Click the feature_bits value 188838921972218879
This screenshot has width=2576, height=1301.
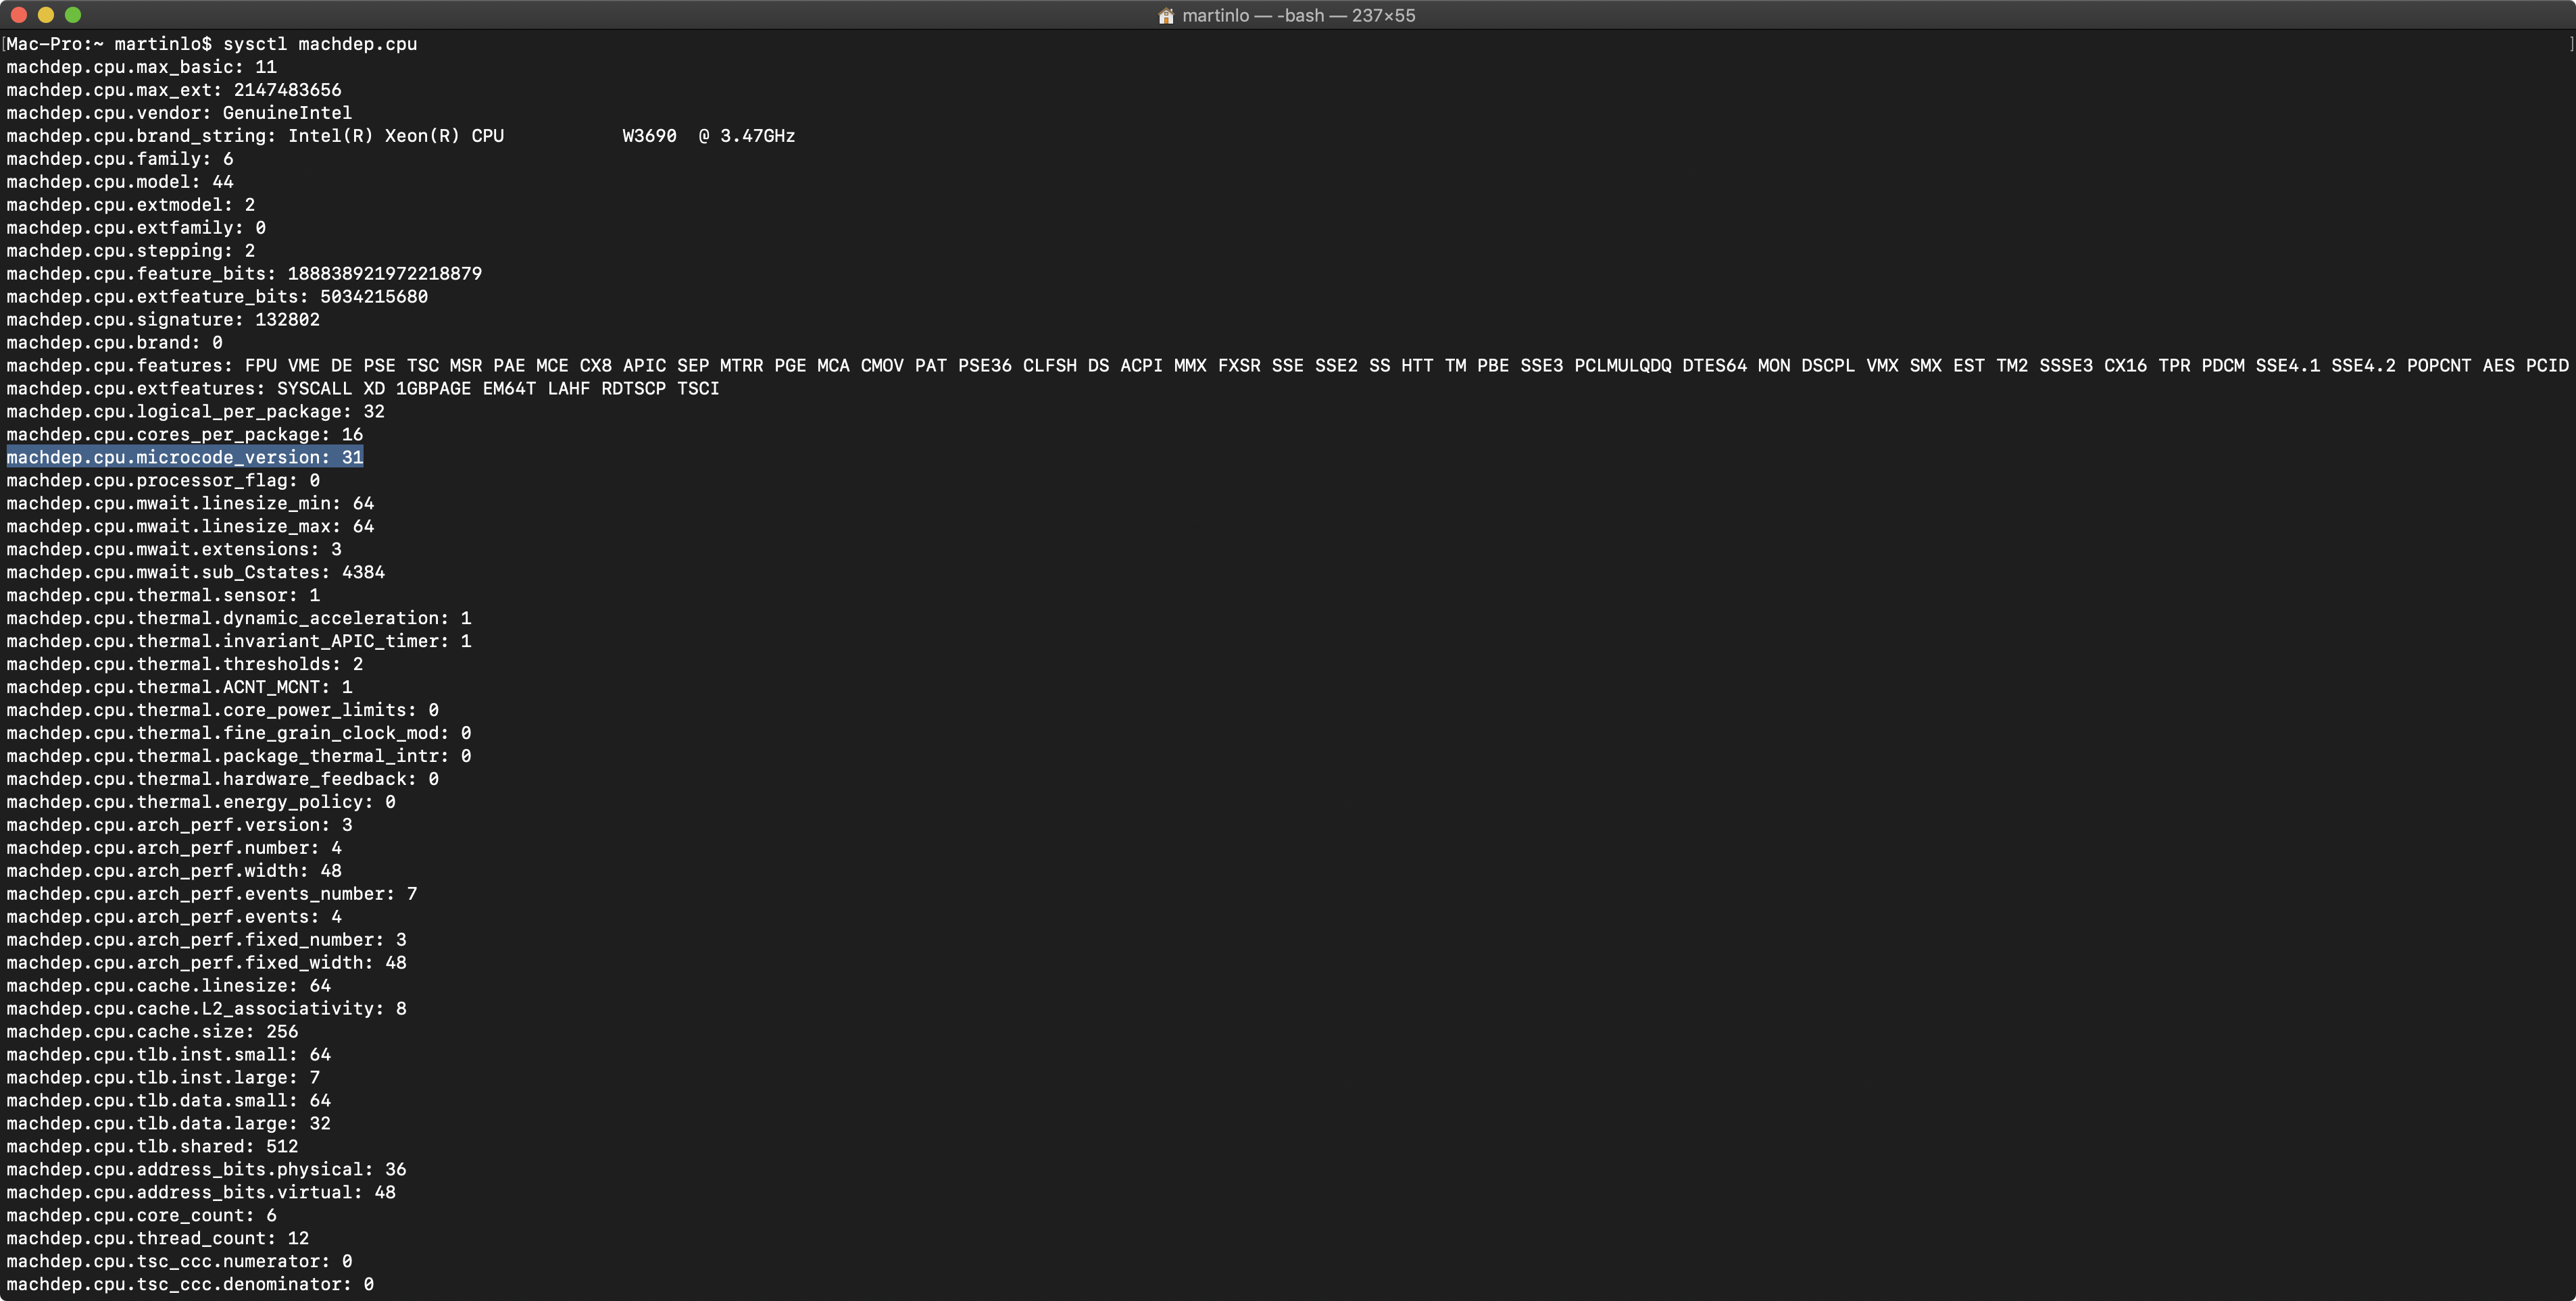point(385,274)
